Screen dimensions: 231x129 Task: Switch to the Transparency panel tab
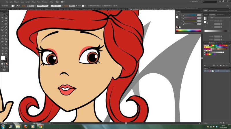click(x=221, y=14)
